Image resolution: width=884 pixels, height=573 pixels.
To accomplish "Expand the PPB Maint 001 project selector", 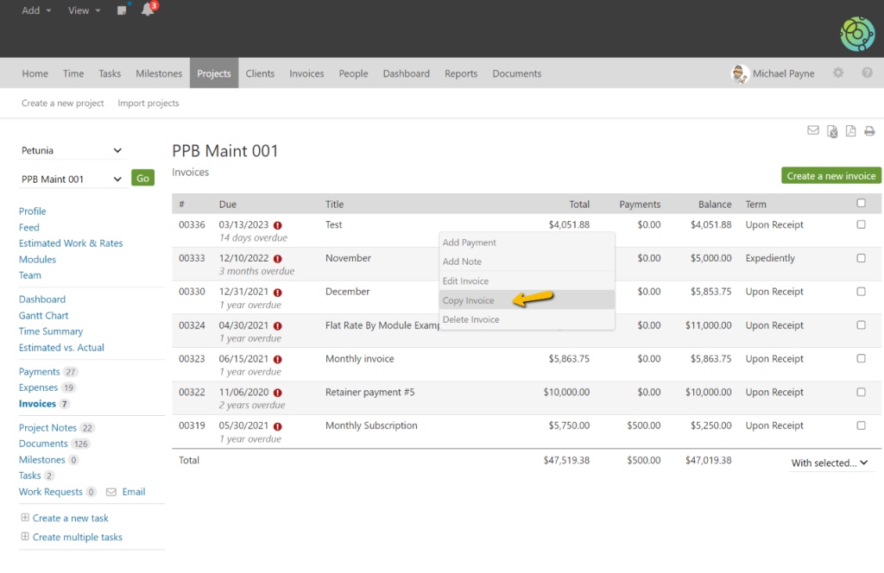I will [x=72, y=178].
